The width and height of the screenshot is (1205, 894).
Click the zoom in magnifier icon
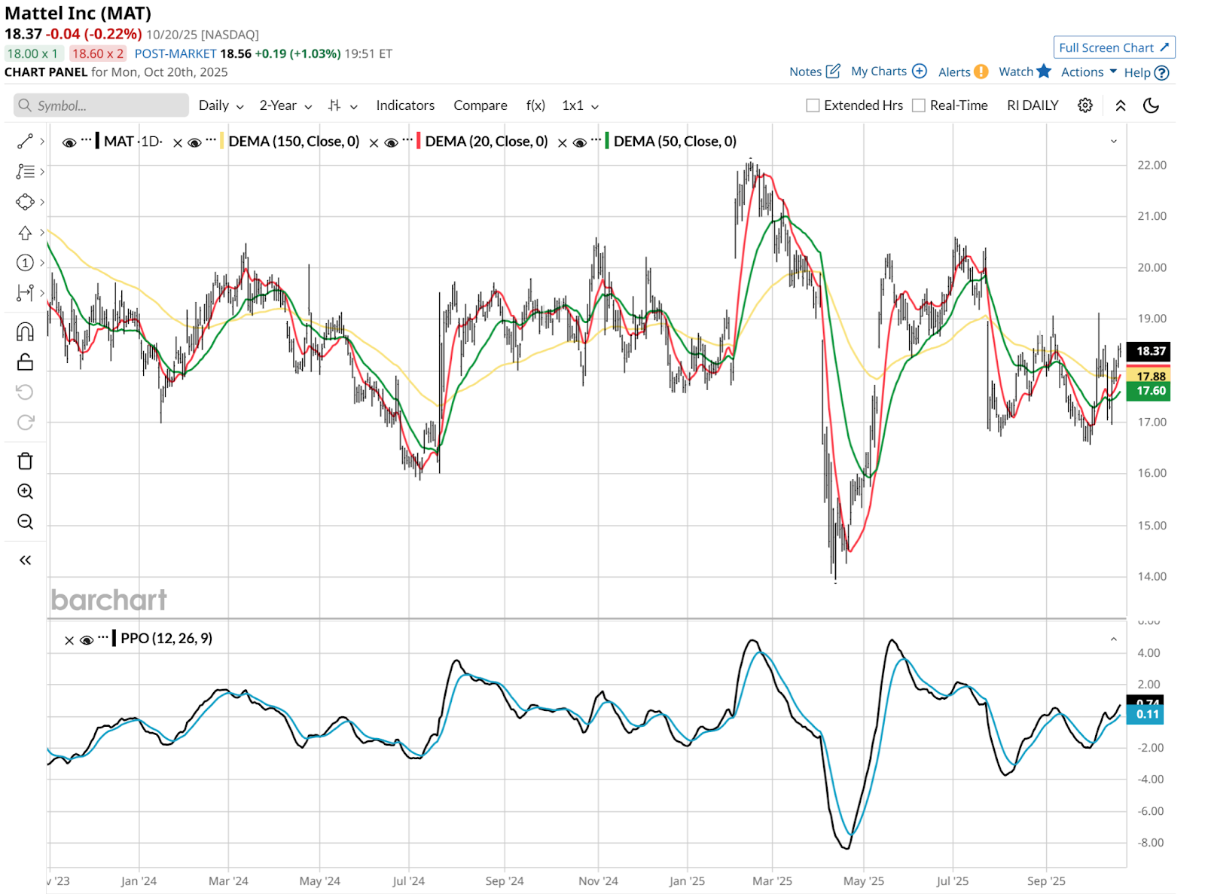pos(25,492)
